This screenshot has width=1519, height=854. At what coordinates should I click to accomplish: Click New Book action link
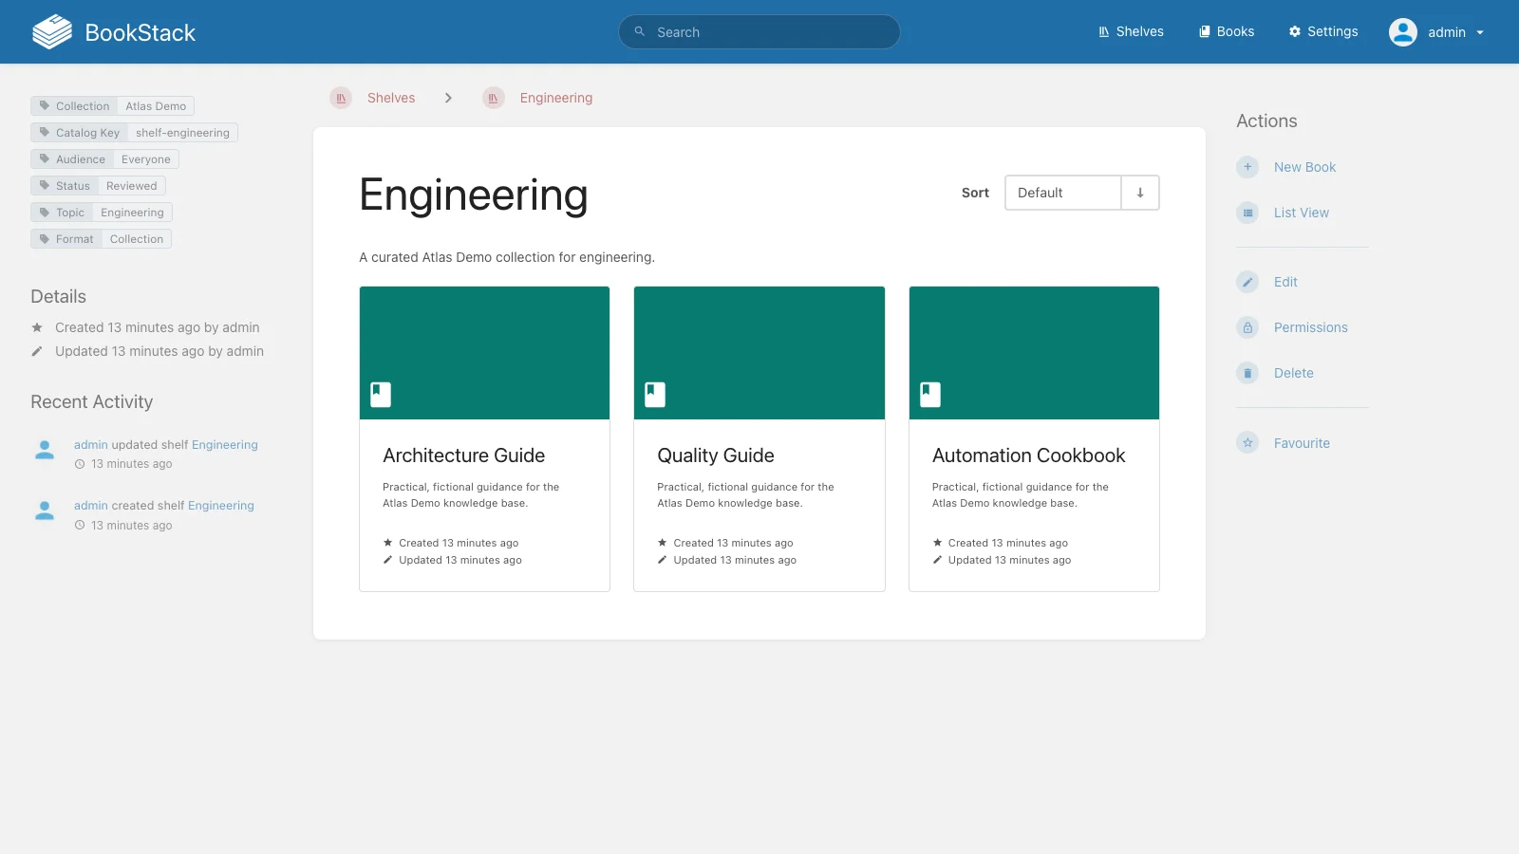point(1304,167)
